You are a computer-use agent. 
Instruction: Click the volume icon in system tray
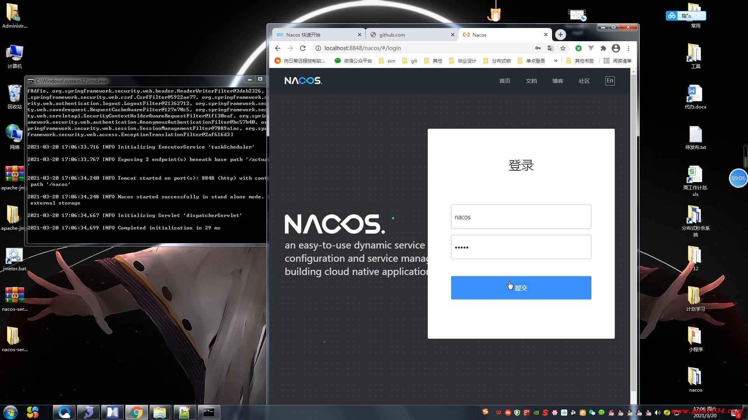(x=658, y=413)
